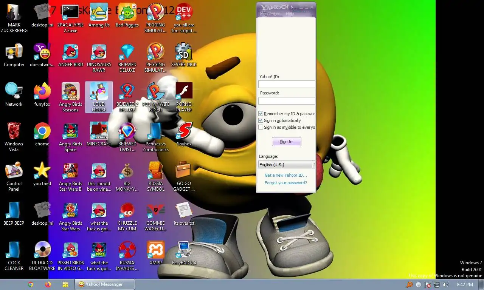This screenshot has width=484, height=290.
Task: Select the RUSSIA INVADES desktop icon
Action: click(127, 256)
